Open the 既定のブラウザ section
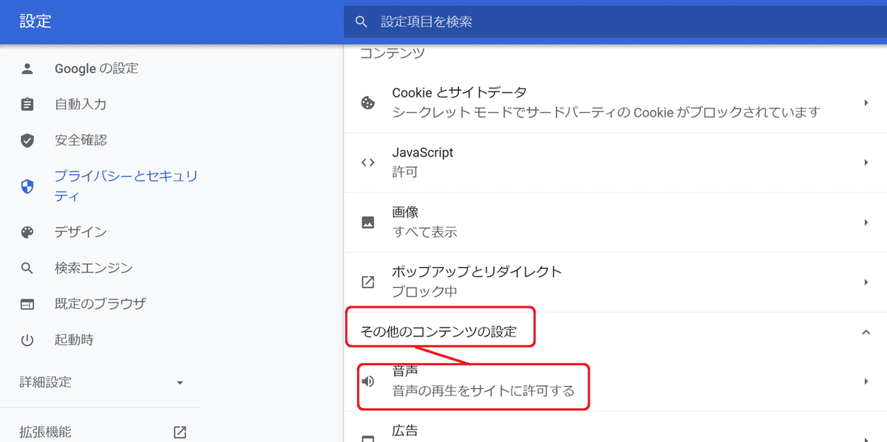Image resolution: width=887 pixels, height=442 pixels. (x=96, y=303)
